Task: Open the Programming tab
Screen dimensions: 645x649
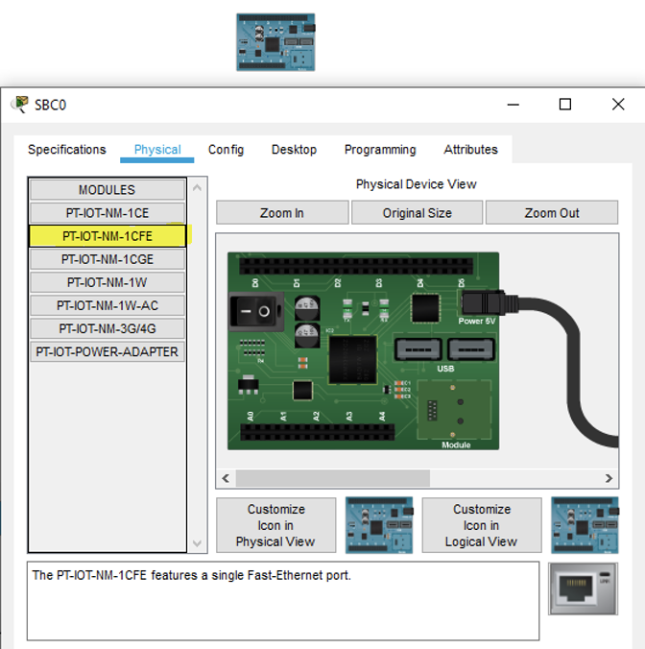Action: click(x=380, y=150)
